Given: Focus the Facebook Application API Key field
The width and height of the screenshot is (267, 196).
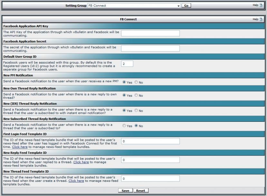Looking at the screenshot, I should tap(150, 33).
